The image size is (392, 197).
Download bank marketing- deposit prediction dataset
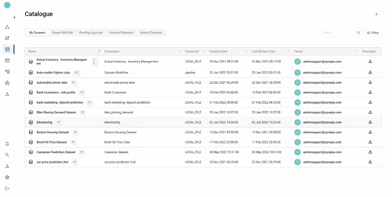(370, 102)
